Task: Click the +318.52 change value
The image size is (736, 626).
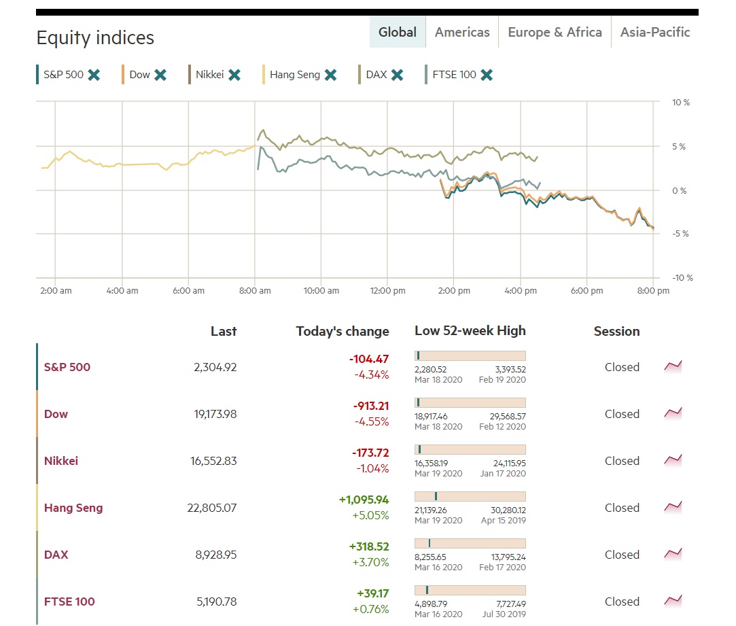Action: [369, 547]
